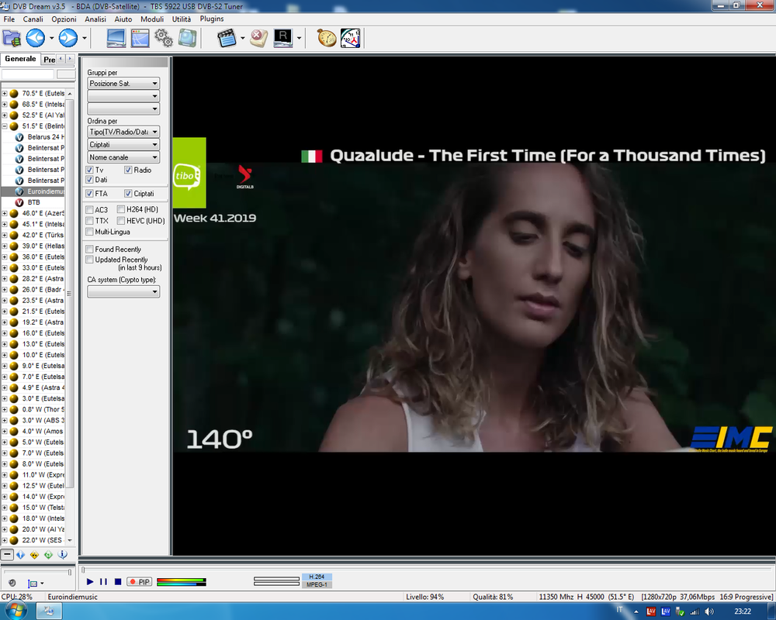The width and height of the screenshot is (776, 620).
Task: Open the Plugins menu
Action: (x=212, y=19)
